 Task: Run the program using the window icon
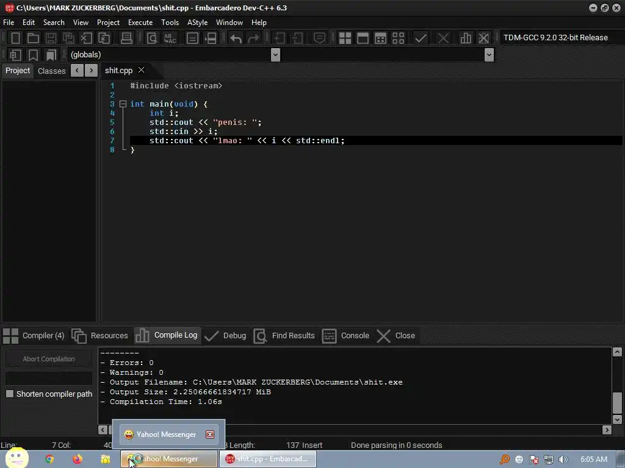coord(363,38)
